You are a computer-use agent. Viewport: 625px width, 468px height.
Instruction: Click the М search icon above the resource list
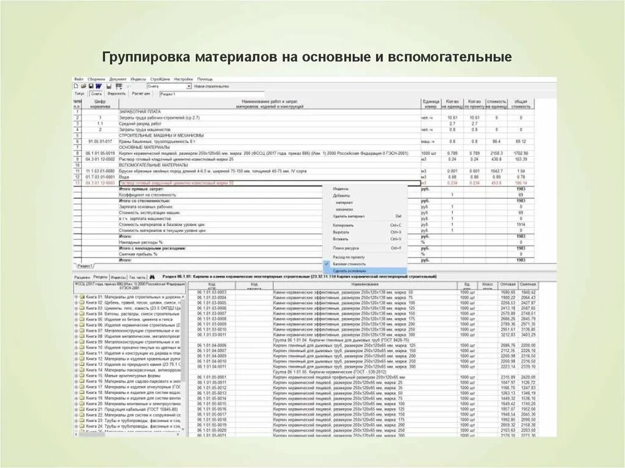(152, 277)
